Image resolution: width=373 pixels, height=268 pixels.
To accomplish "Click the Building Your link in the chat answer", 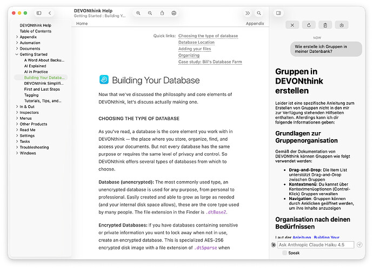I will click(x=327, y=237).
